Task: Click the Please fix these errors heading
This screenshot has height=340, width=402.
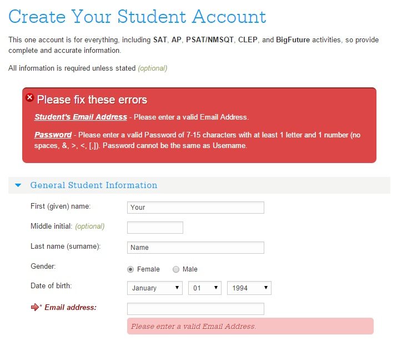Action: click(92, 100)
